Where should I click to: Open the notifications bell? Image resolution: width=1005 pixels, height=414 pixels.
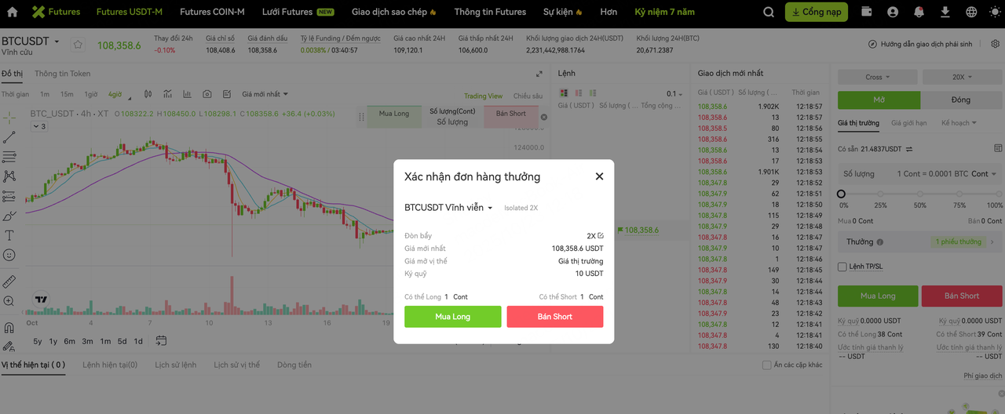pos(919,13)
